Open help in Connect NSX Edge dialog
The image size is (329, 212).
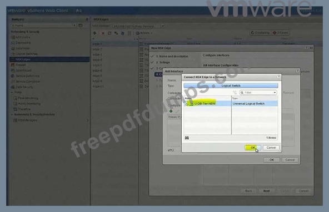pyautogui.click(x=278, y=77)
